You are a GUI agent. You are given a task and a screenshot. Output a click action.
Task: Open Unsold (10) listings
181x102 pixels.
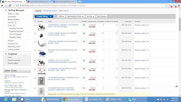12,23
